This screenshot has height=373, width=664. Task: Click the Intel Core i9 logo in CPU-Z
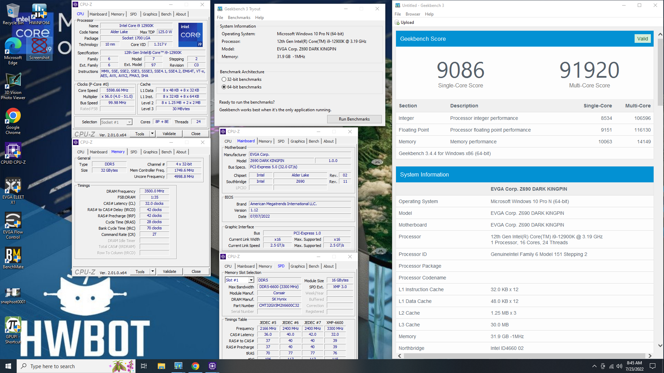click(191, 35)
